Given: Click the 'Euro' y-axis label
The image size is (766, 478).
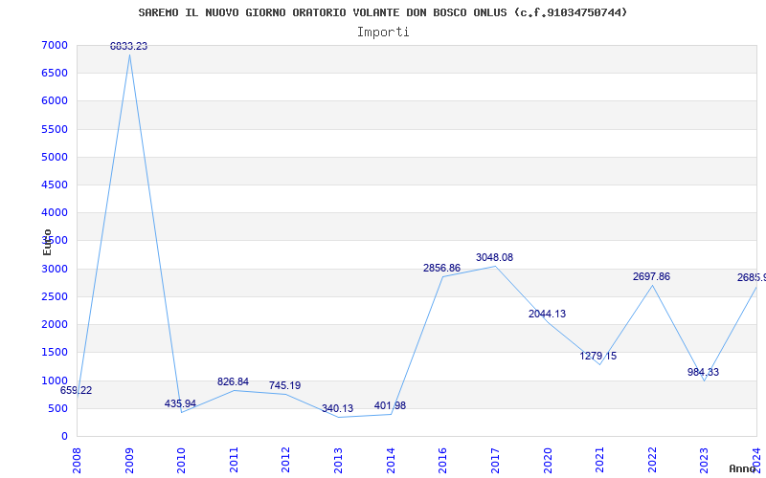Looking at the screenshot, I should coord(47,243).
